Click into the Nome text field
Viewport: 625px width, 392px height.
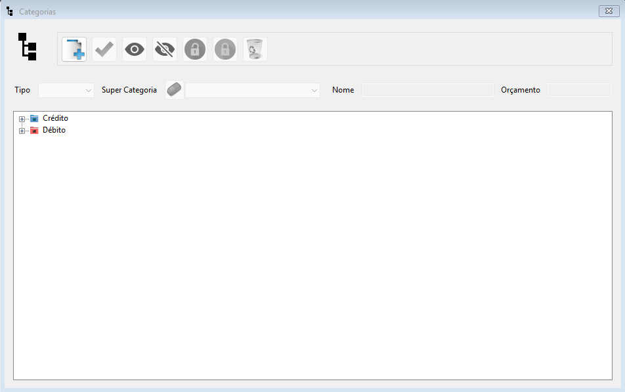point(427,90)
